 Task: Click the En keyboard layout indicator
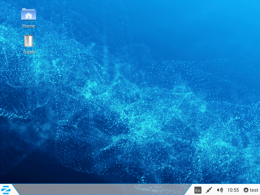[198, 190]
